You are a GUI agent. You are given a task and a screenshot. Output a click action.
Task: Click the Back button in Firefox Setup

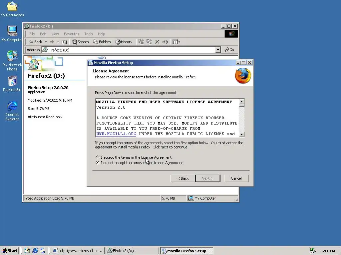(183, 178)
